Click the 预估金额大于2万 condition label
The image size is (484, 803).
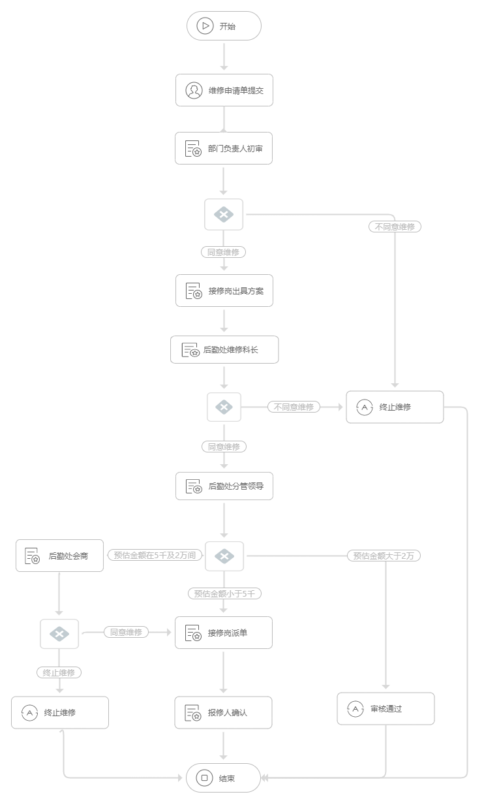pyautogui.click(x=384, y=556)
